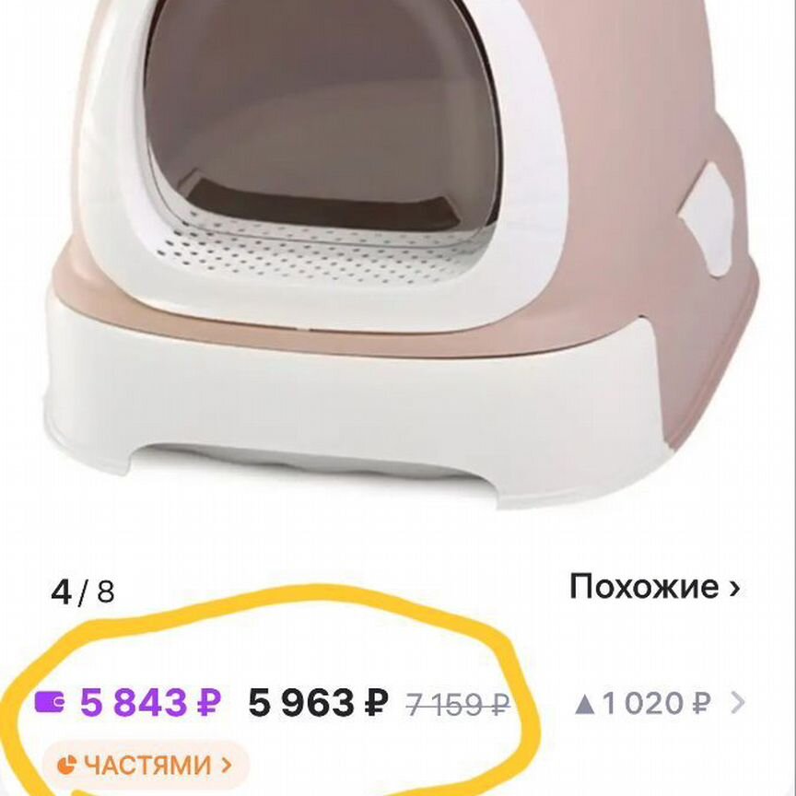Click the regular price 5 963 ₽

(x=318, y=702)
